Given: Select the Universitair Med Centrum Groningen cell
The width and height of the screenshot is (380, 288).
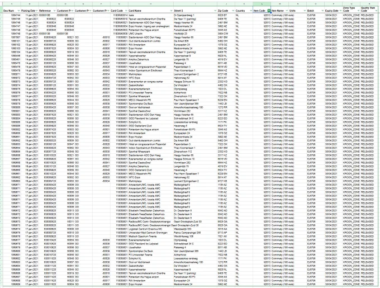Looking at the screenshot, I should click(x=151, y=233).
